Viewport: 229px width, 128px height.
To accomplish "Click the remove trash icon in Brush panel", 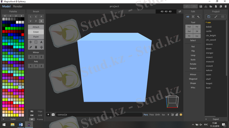I will point(36,47).
